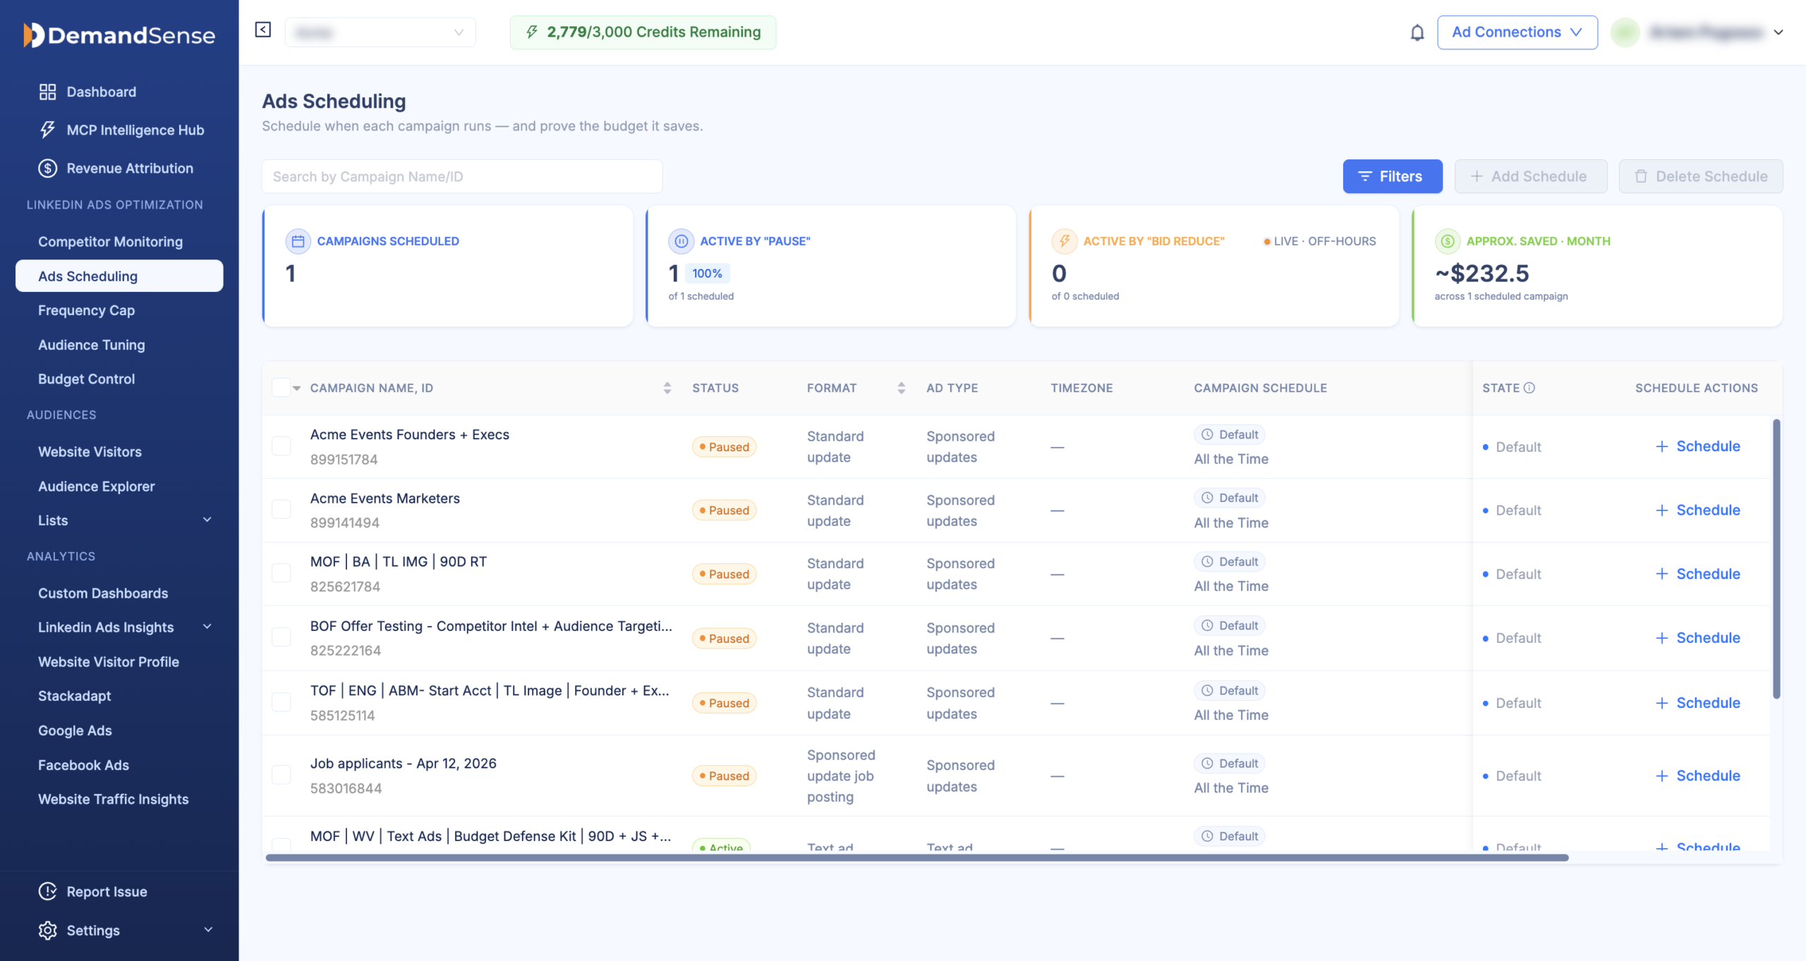This screenshot has height=961, width=1806.
Task: Click the MCP Intelligence Hub lightning icon
Action: point(47,130)
